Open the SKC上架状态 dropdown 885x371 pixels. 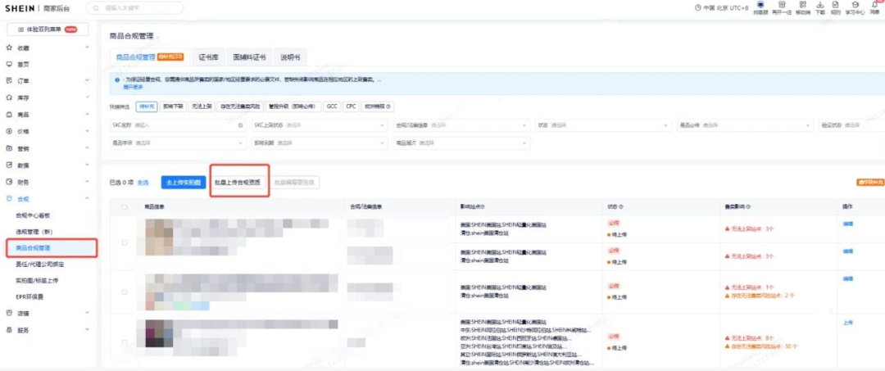click(319, 125)
